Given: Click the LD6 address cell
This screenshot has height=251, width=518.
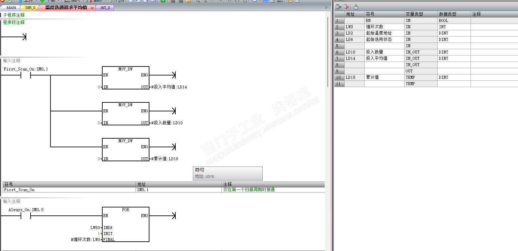Looking at the screenshot, I should coord(354,40).
